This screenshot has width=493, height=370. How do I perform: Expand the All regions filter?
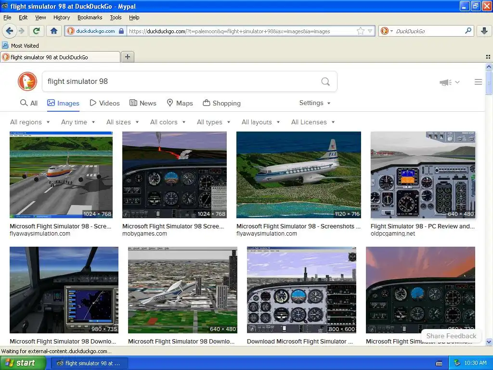tap(30, 122)
